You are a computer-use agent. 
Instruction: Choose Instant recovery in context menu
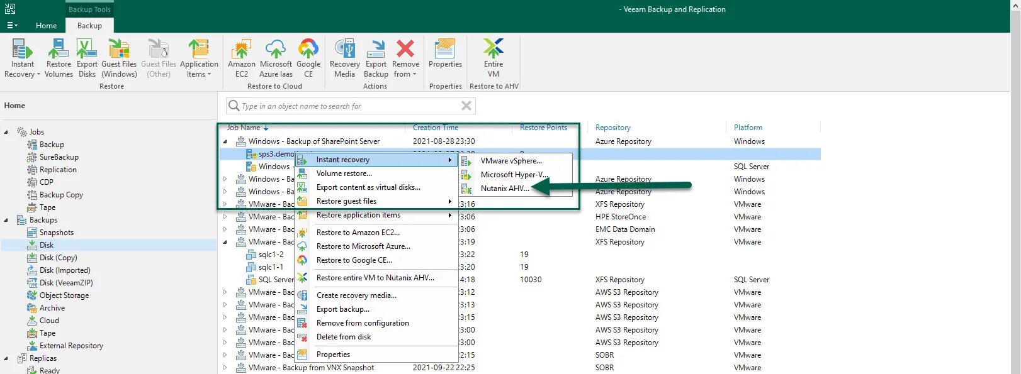click(376, 160)
